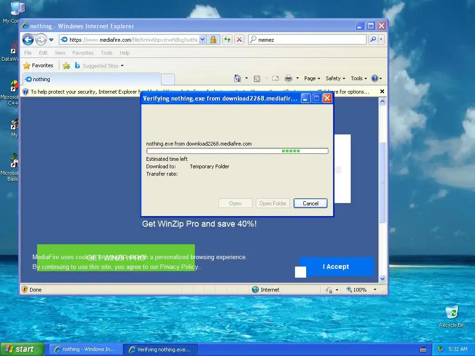Click the scroll down arrow on page scrollbar
The image size is (475, 356).
click(x=382, y=279)
